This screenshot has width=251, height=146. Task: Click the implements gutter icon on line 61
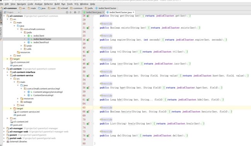[x=88, y=100]
